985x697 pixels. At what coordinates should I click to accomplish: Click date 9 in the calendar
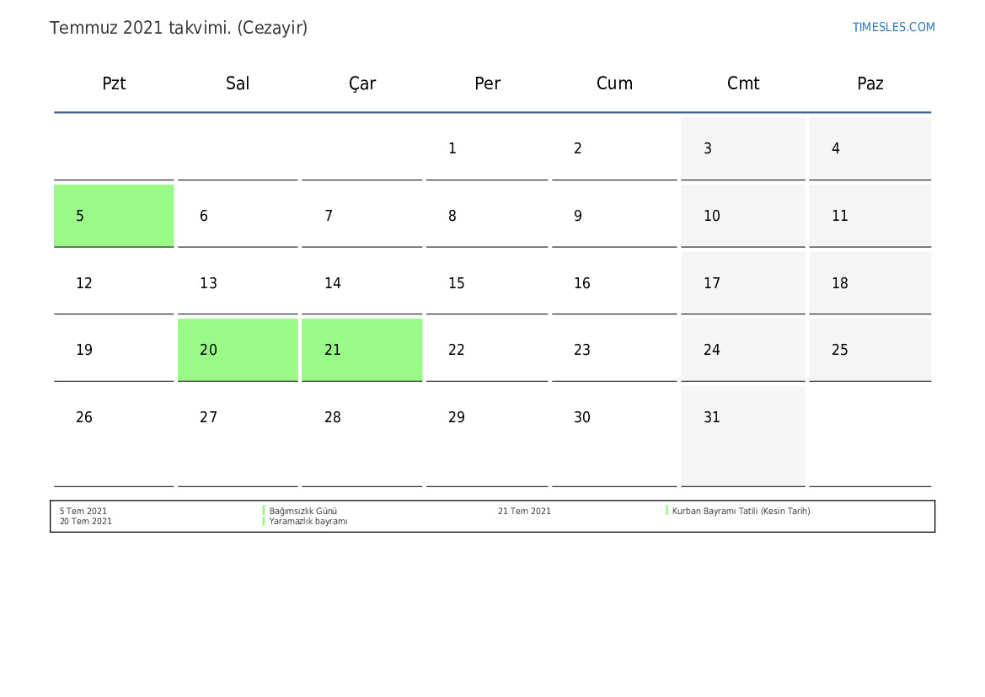point(614,216)
